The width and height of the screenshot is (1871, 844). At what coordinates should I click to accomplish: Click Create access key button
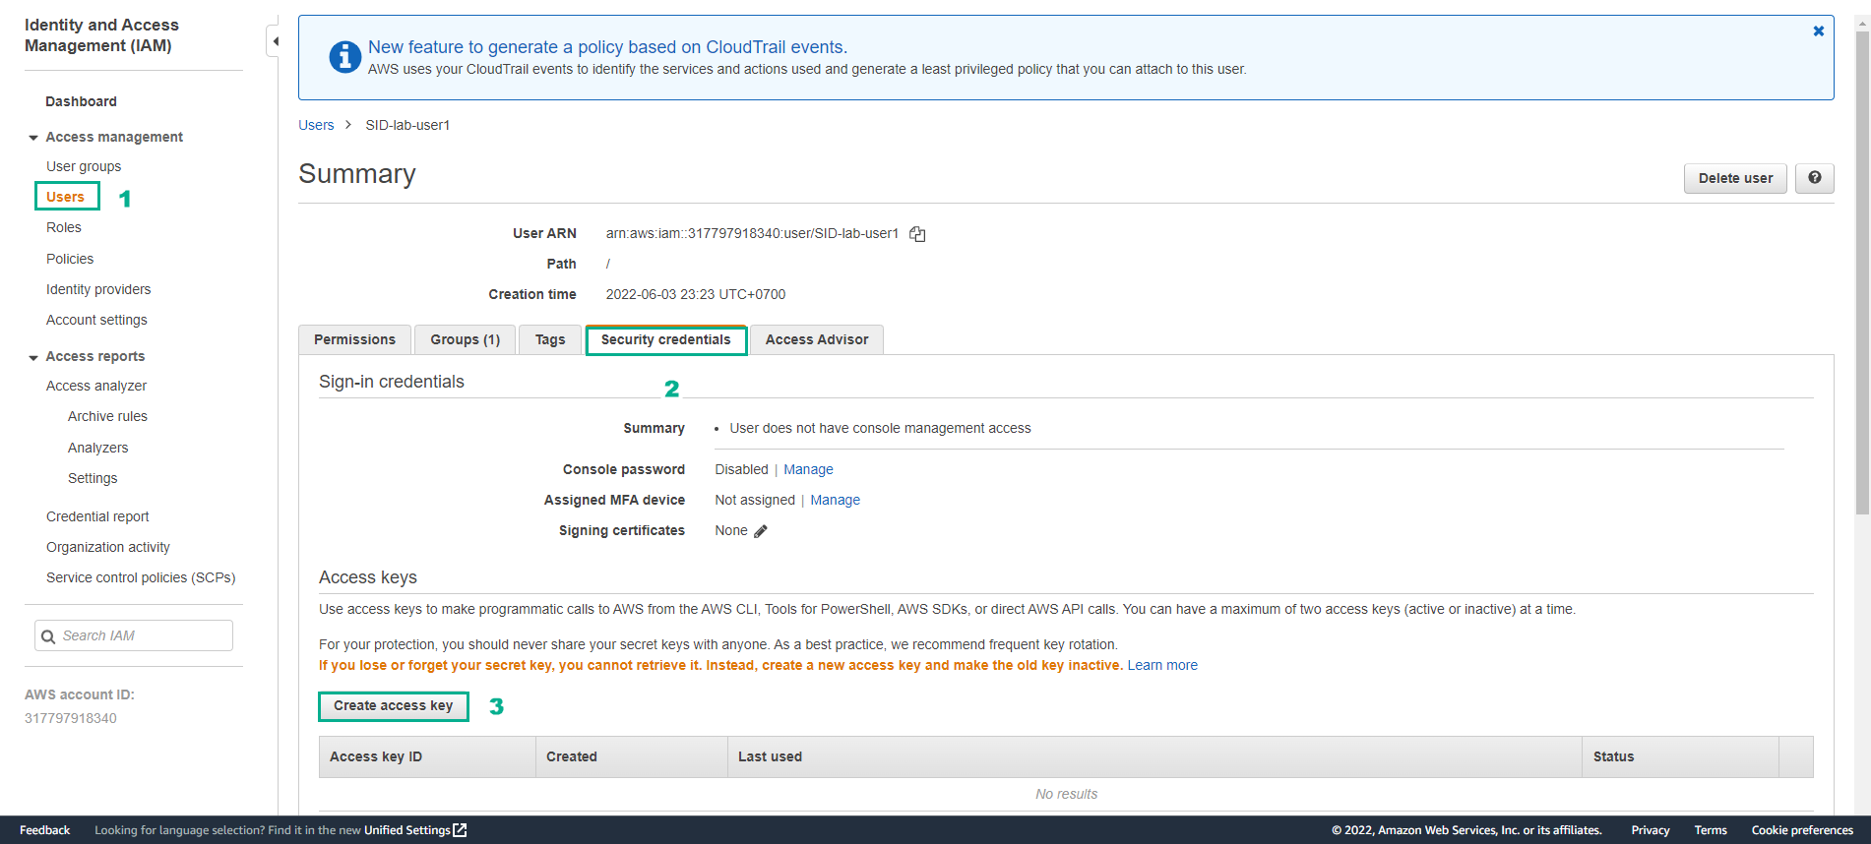click(x=394, y=706)
